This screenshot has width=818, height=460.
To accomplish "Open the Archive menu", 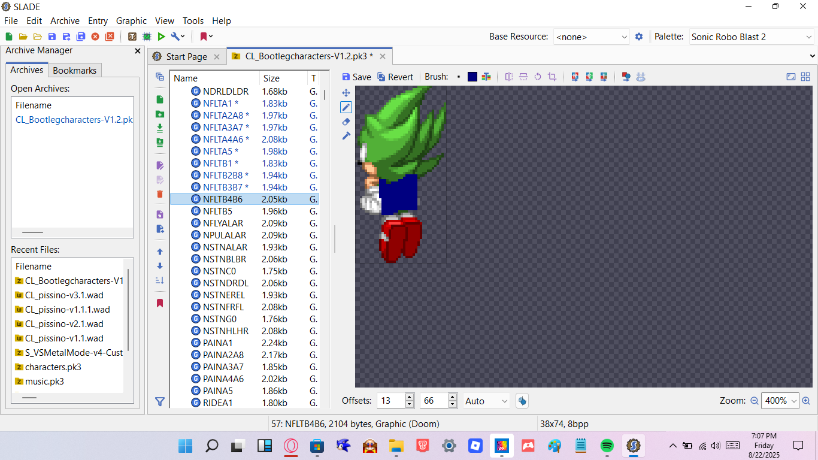I will [x=65, y=20].
